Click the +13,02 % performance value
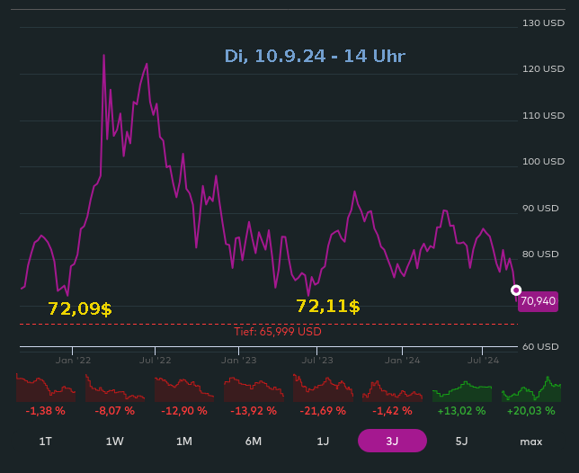579x473 pixels. point(461,411)
